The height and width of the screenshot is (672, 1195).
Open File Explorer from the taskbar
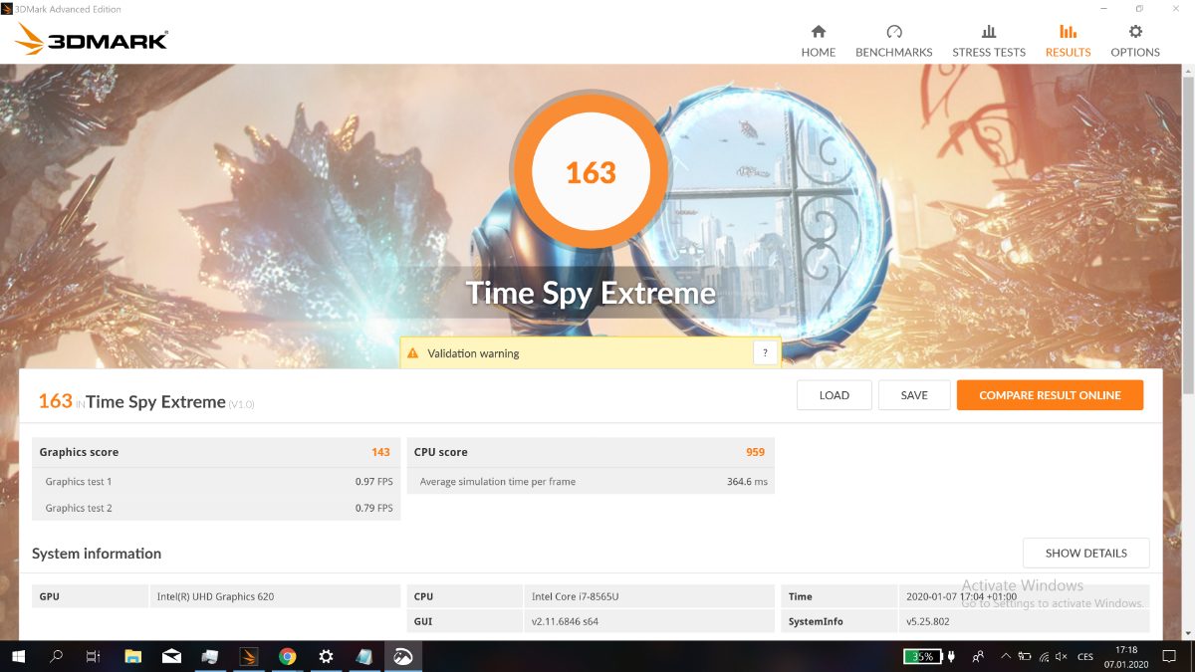[132, 656]
